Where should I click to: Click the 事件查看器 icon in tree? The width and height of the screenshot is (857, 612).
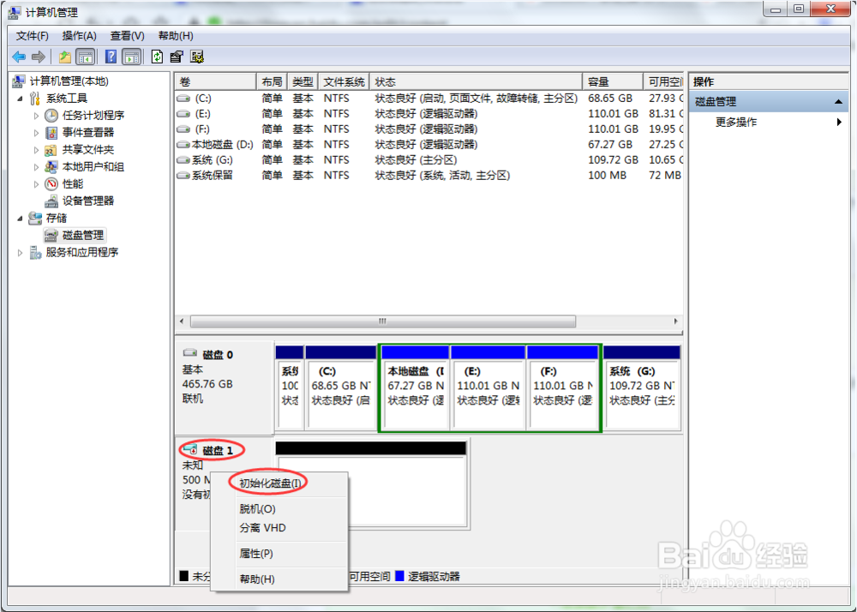[51, 132]
